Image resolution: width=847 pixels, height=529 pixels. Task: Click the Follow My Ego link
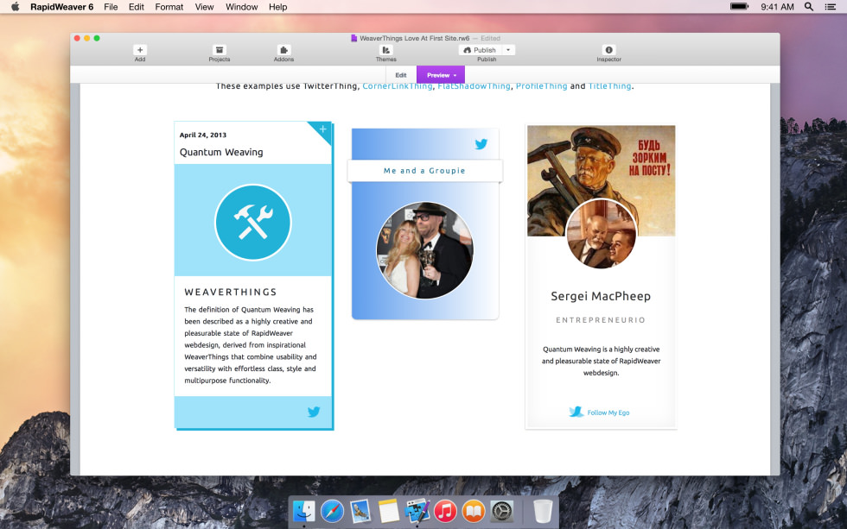click(608, 412)
